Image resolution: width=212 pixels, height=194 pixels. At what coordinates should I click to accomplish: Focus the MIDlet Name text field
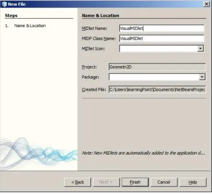coord(162,28)
